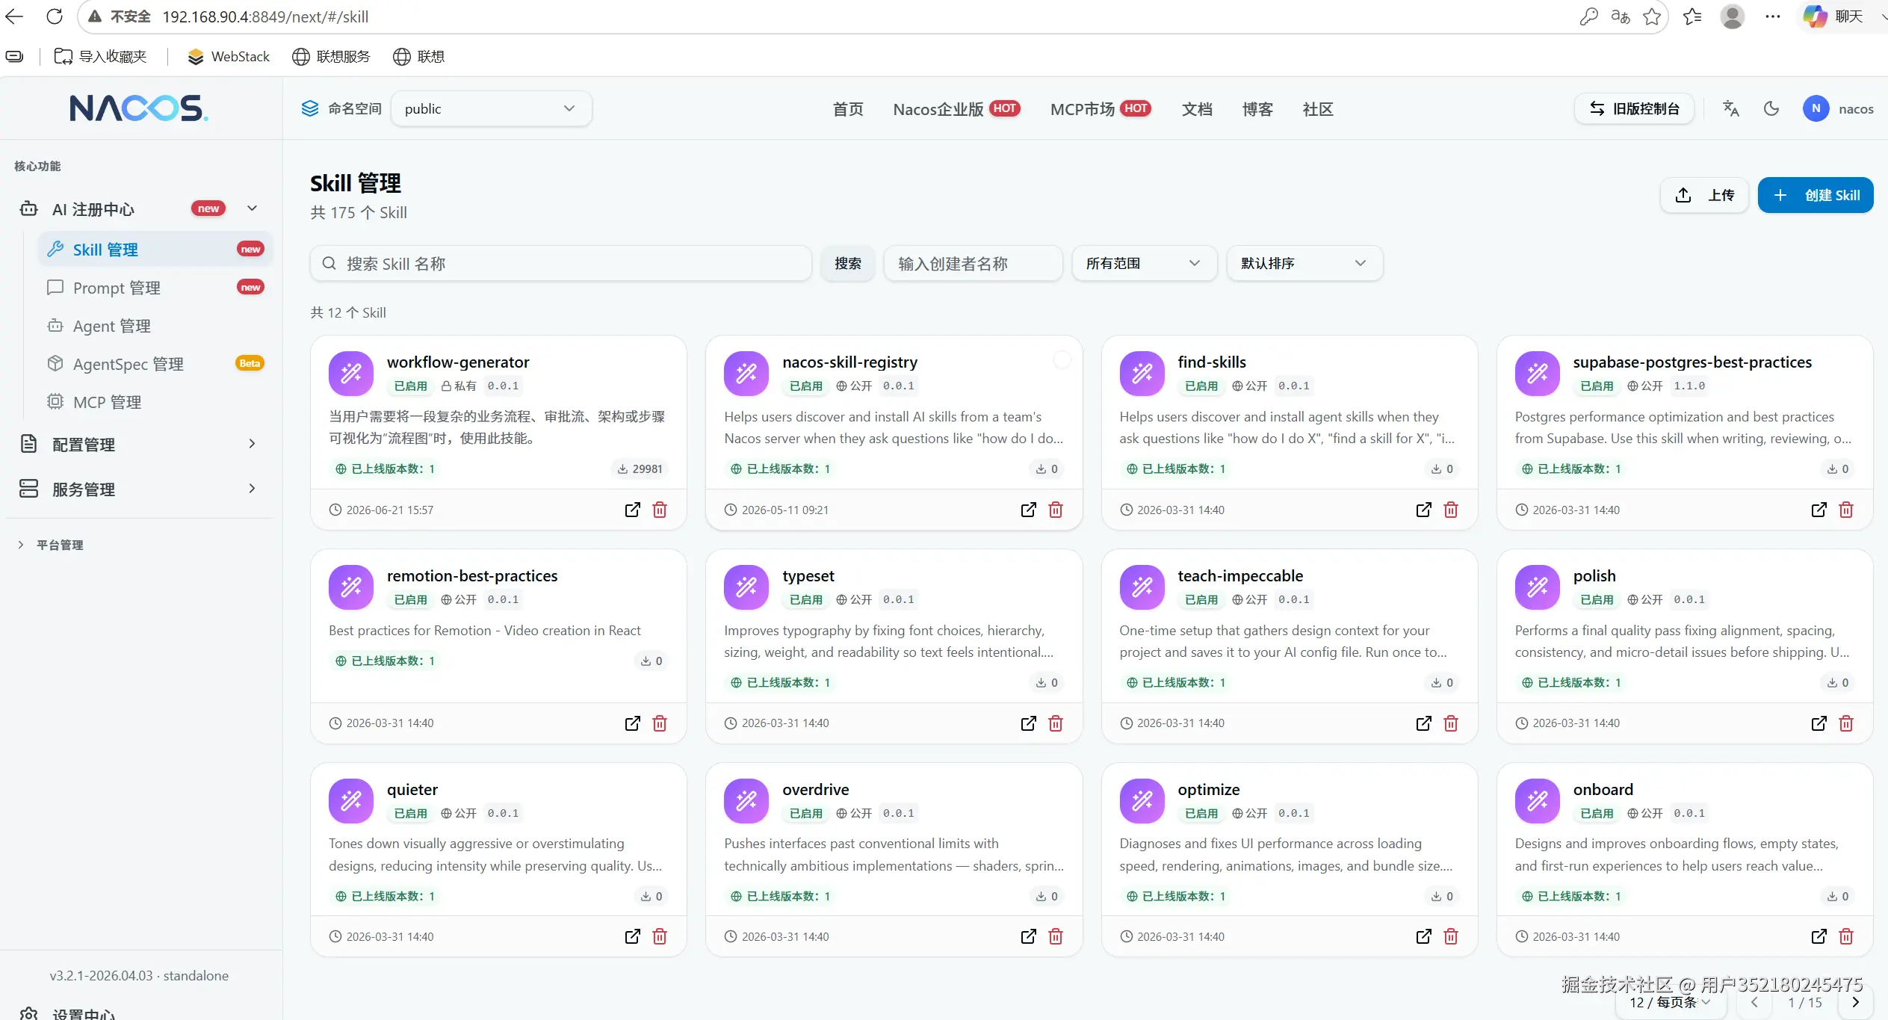This screenshot has width=1888, height=1020.
Task: Open teach-impeccable detail icon
Action: pyautogui.click(x=1423, y=723)
